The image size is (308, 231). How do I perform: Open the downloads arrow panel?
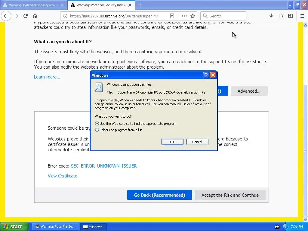tap(271, 16)
